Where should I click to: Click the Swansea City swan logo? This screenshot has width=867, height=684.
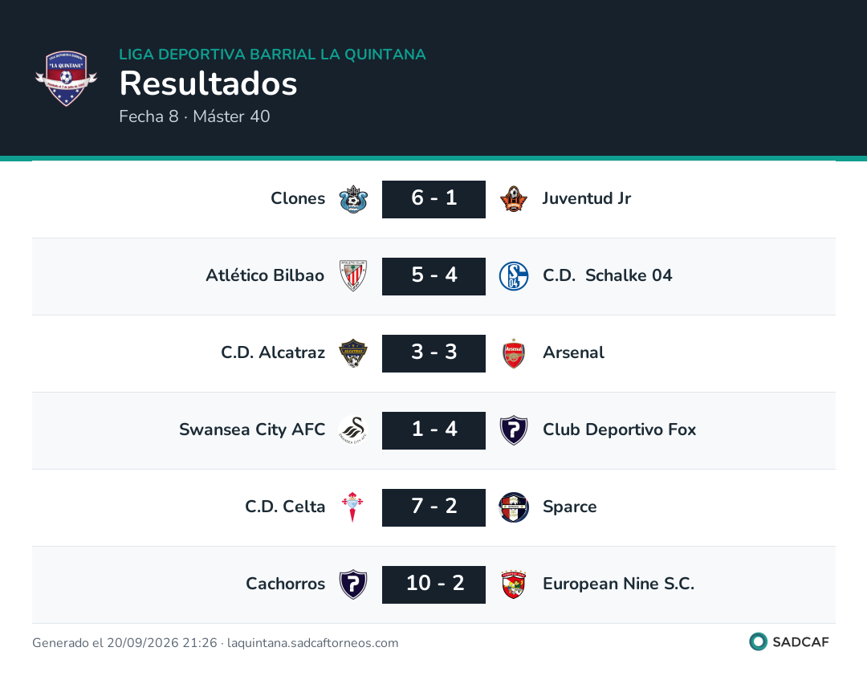pos(353,430)
